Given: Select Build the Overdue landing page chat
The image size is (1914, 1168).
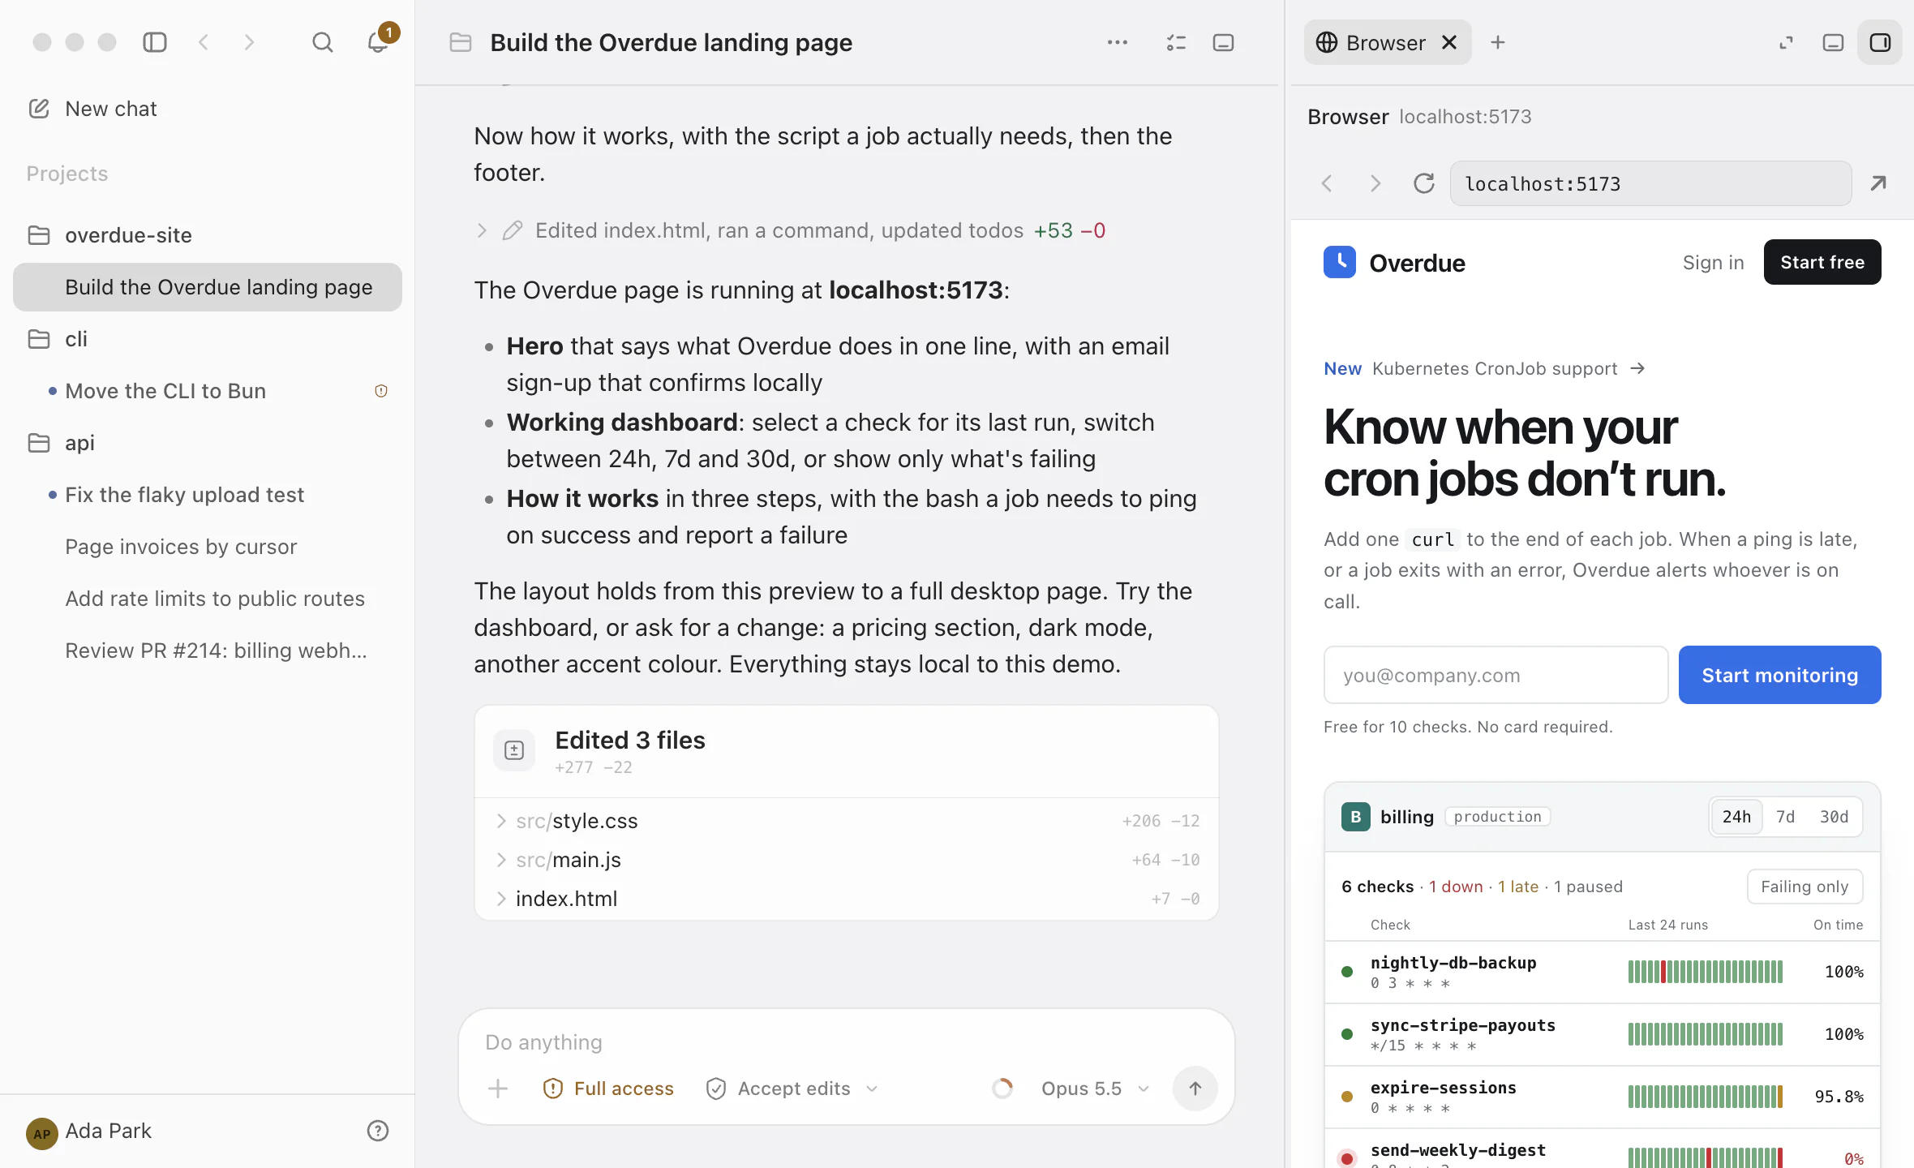Looking at the screenshot, I should 208,287.
